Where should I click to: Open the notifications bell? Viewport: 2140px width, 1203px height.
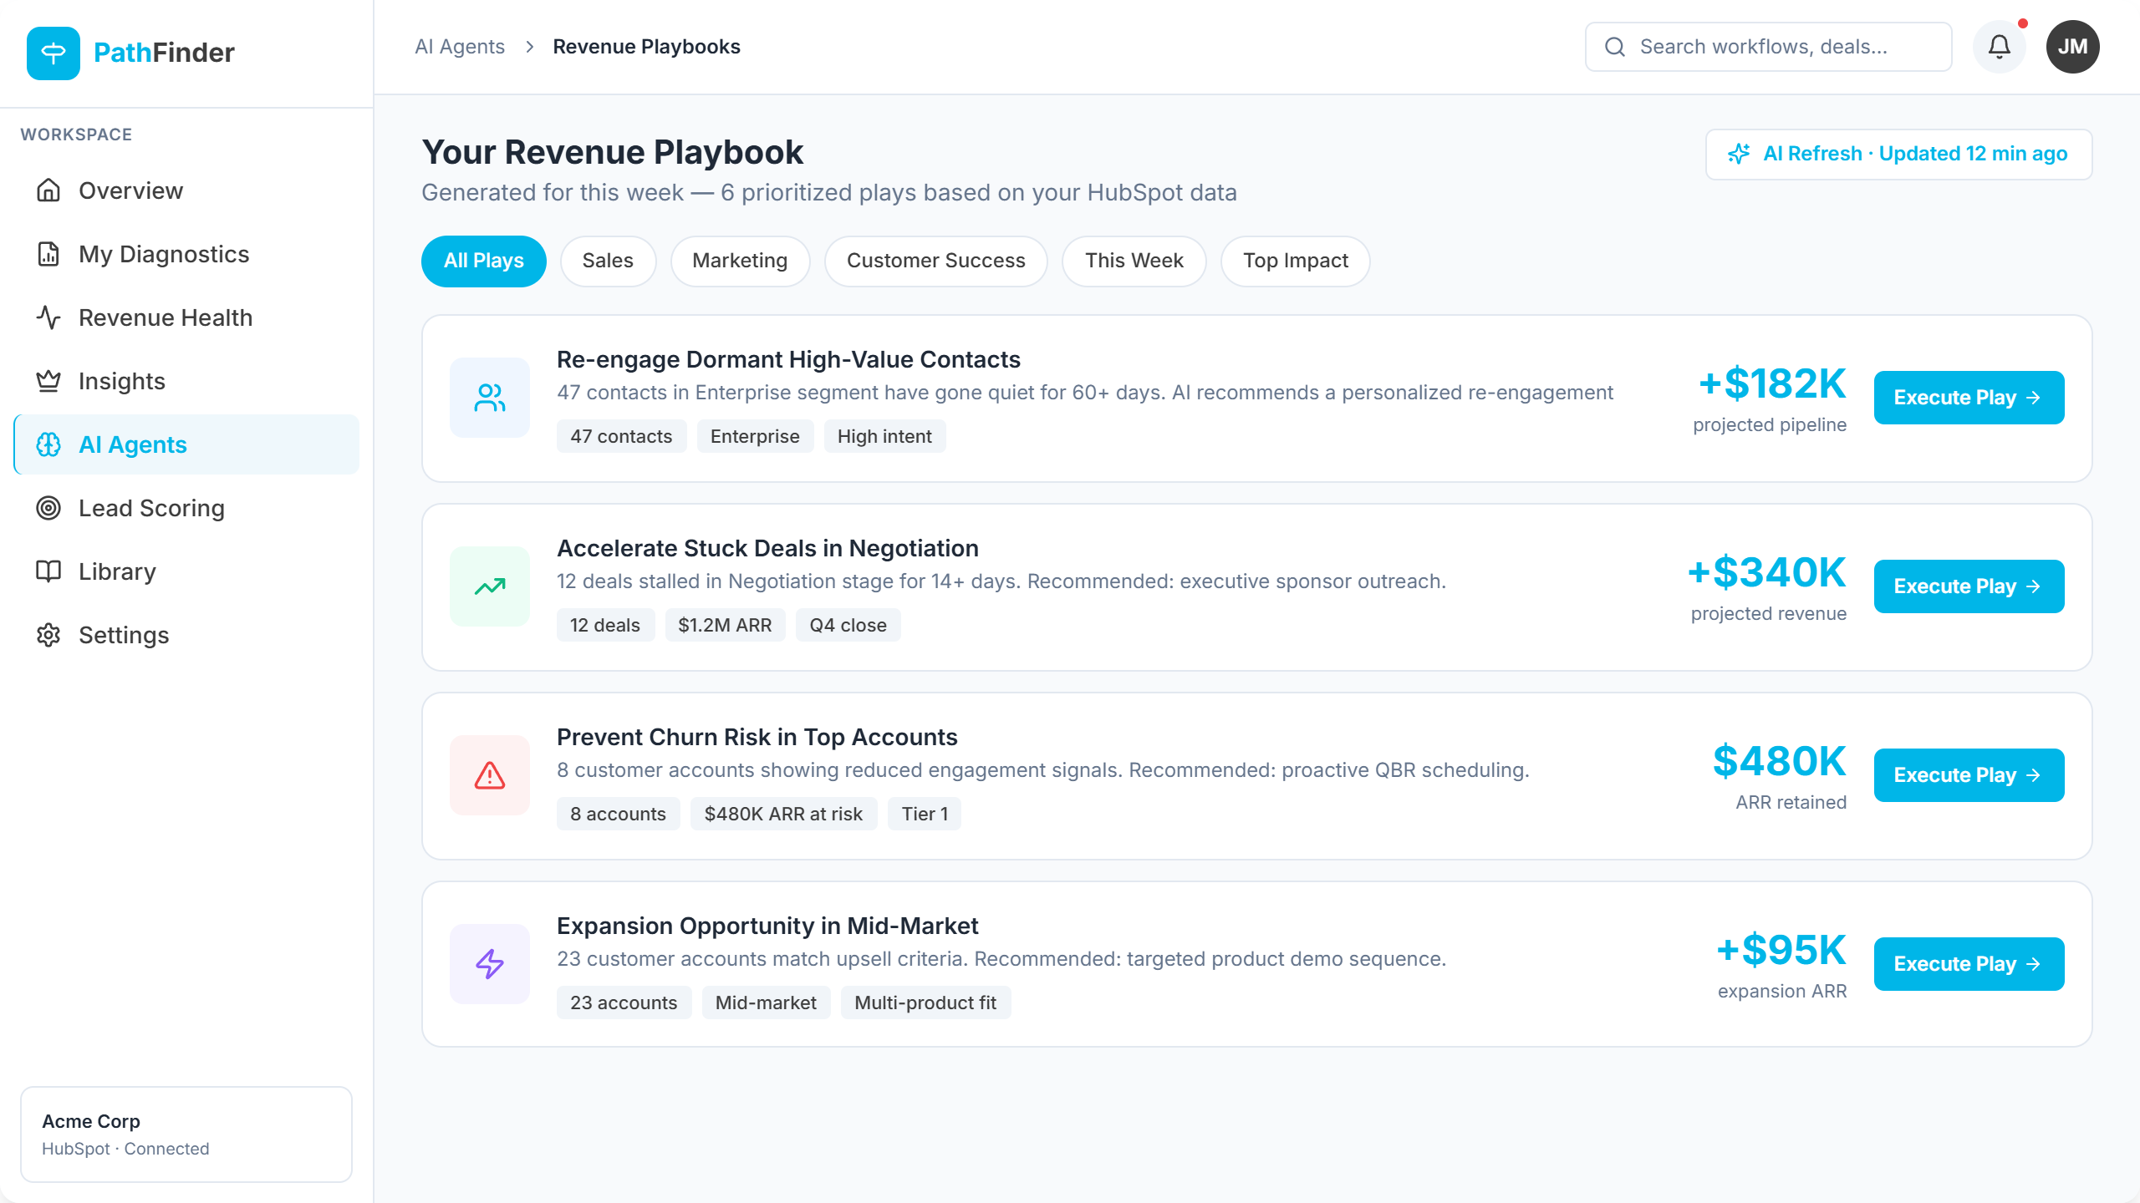[1999, 47]
